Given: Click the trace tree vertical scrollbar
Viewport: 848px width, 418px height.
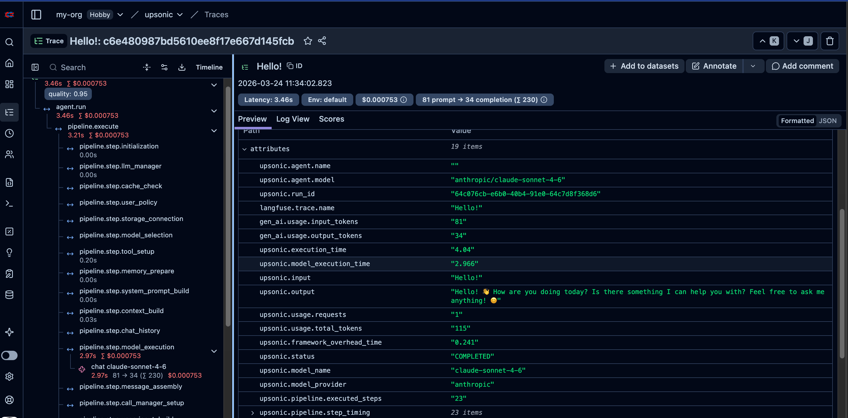Looking at the screenshot, I should click(228, 207).
